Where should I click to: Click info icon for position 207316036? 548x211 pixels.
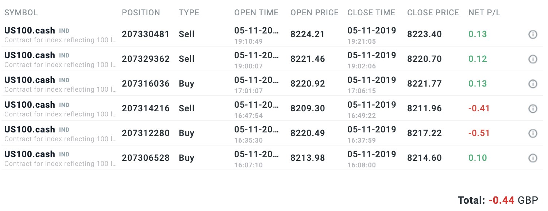coord(533,84)
